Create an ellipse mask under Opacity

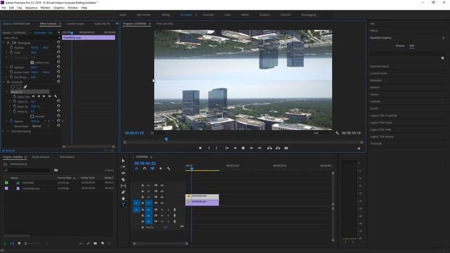(x=13, y=86)
